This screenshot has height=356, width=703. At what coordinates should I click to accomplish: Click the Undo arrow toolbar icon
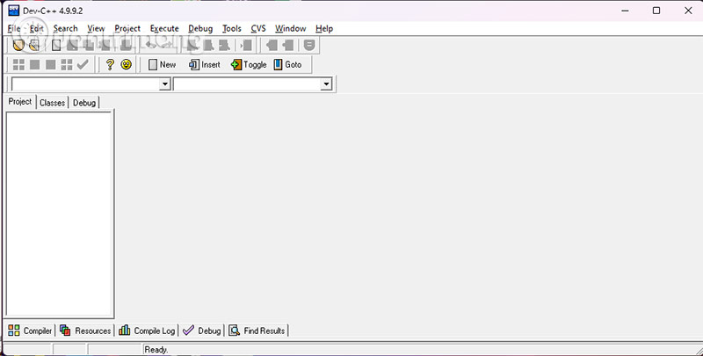(x=150, y=46)
